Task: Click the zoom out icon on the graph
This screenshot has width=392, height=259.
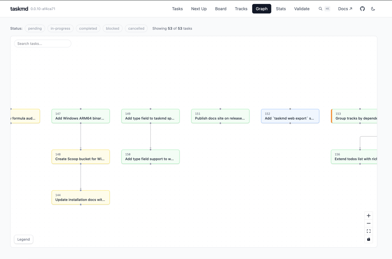Action: [x=368, y=223]
